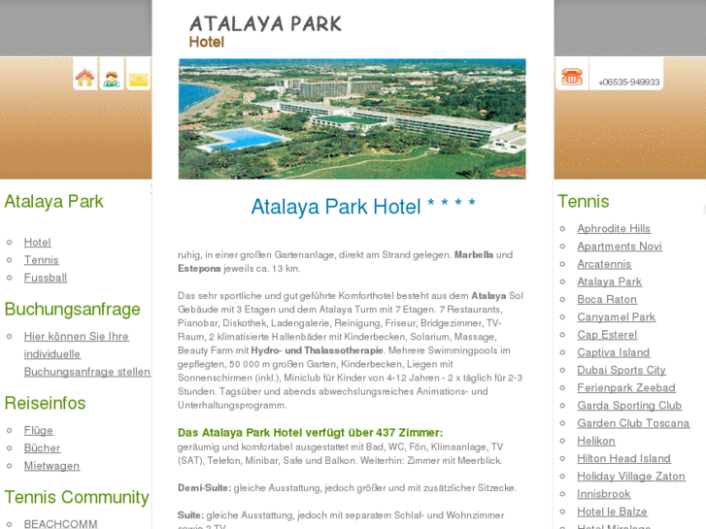706x529 pixels.
Task: Click bold Hydro- und Thalassotherapie text
Action: [317, 350]
